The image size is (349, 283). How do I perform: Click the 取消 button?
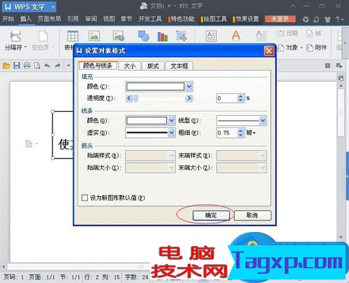[x=252, y=215]
